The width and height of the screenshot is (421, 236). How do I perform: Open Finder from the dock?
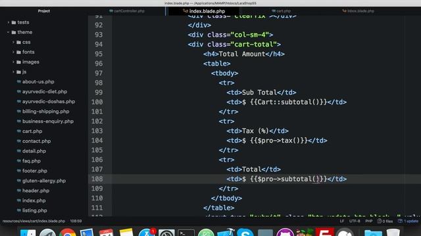click(28, 233)
